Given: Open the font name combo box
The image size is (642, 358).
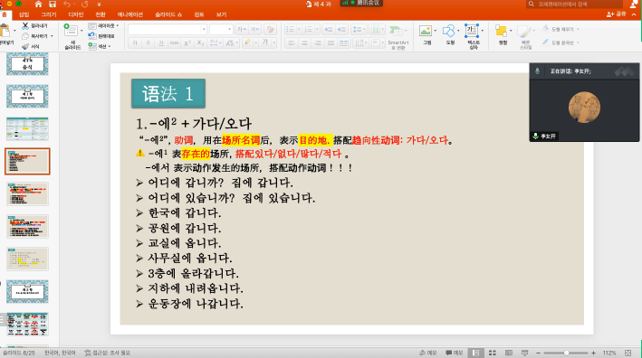Looking at the screenshot, I should (167, 30).
